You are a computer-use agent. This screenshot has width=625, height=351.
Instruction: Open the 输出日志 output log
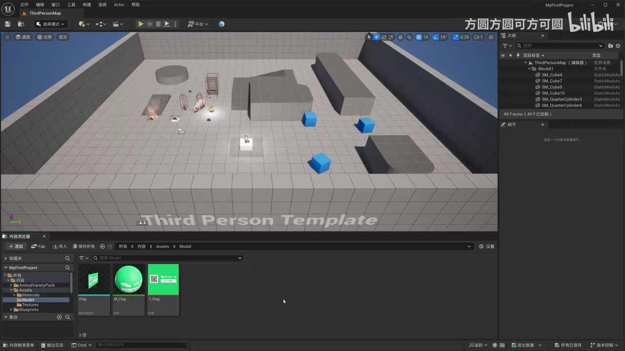pyautogui.click(x=52, y=345)
